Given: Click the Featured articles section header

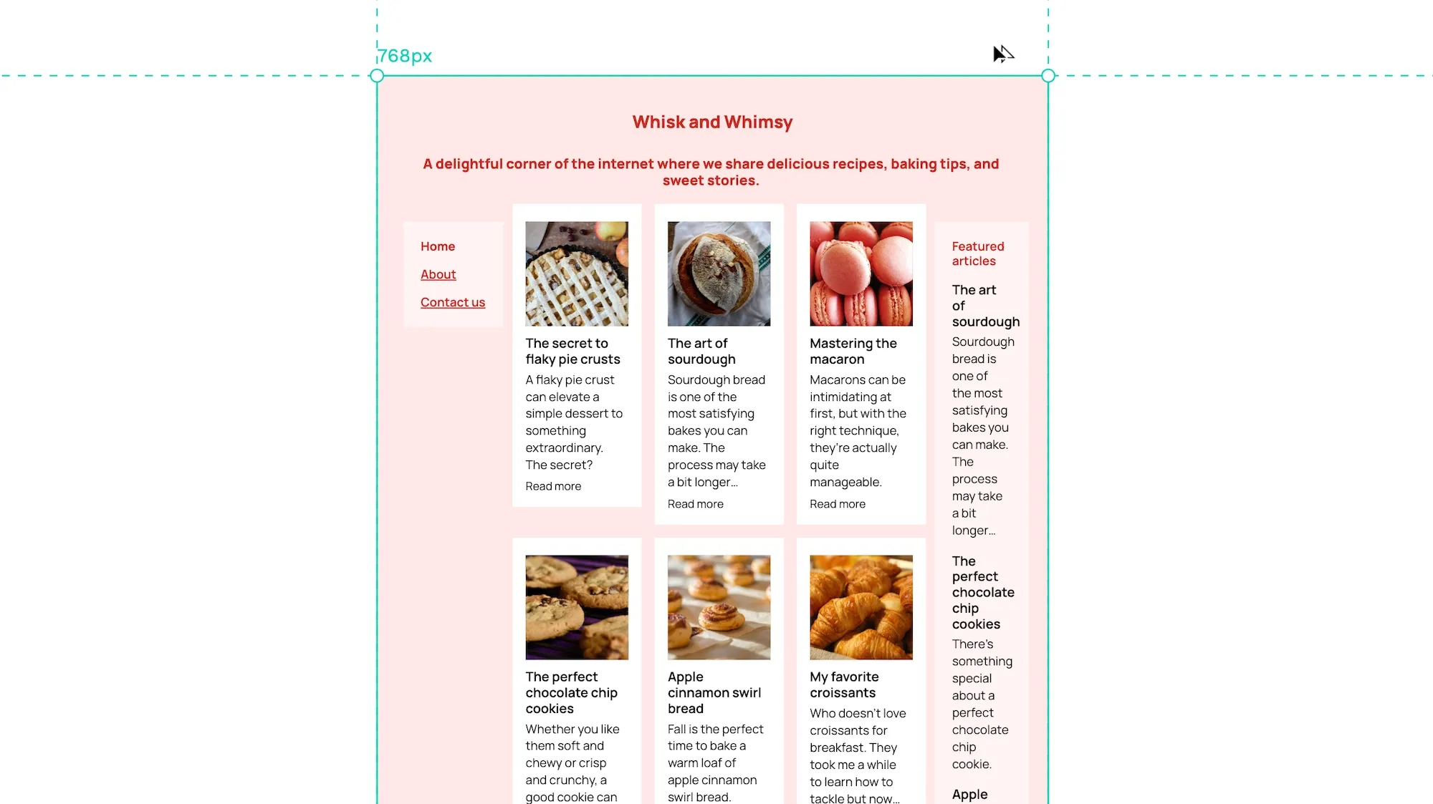Looking at the screenshot, I should tap(978, 253).
